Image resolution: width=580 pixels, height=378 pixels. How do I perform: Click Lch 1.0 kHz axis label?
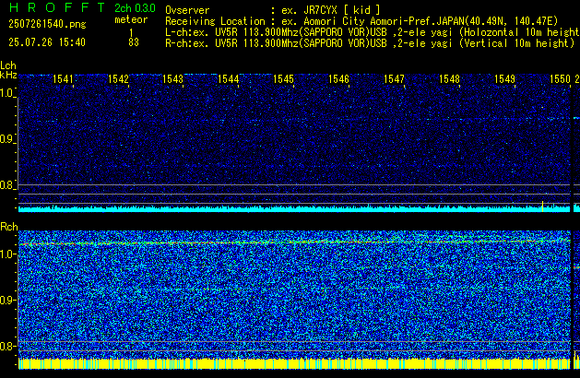coord(7,93)
